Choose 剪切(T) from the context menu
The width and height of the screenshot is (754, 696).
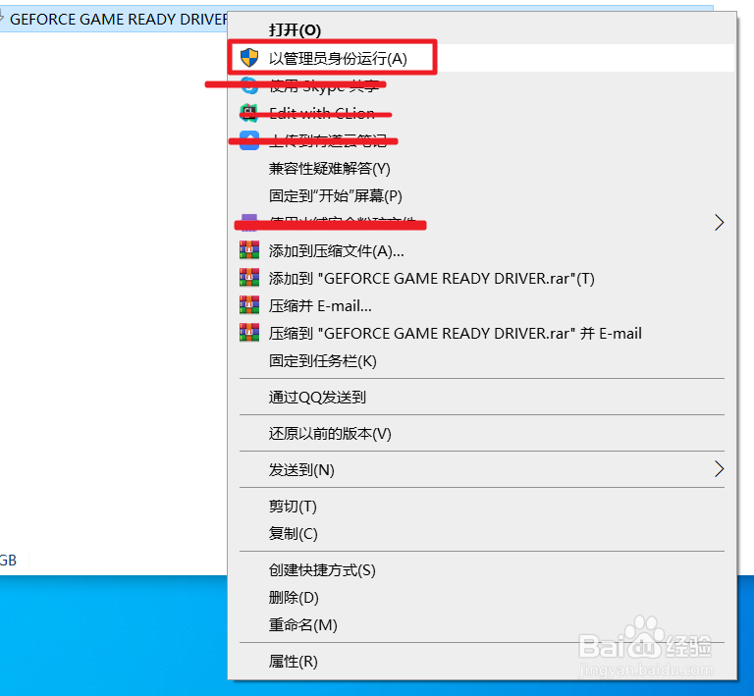pyautogui.click(x=293, y=507)
